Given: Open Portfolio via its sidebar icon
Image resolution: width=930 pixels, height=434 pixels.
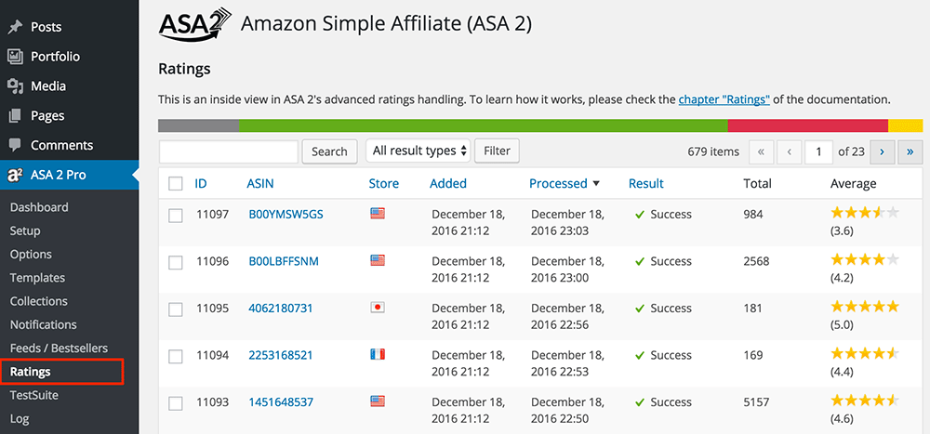Looking at the screenshot, I should 15,57.
